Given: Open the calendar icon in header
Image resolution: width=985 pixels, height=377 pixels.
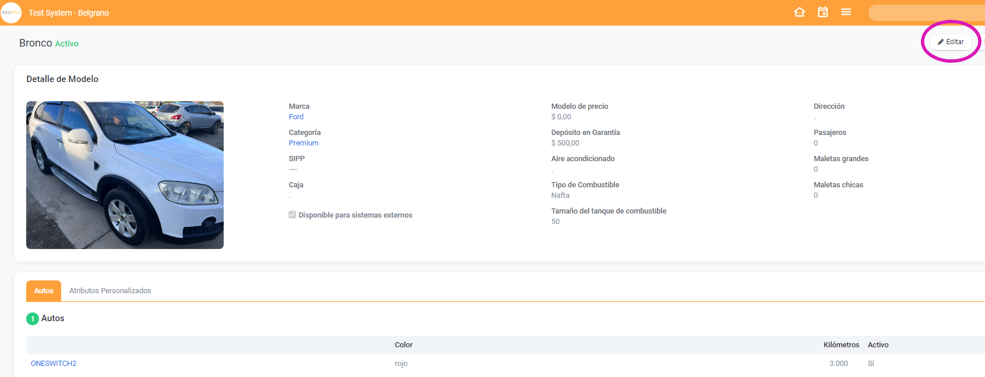Looking at the screenshot, I should [822, 12].
